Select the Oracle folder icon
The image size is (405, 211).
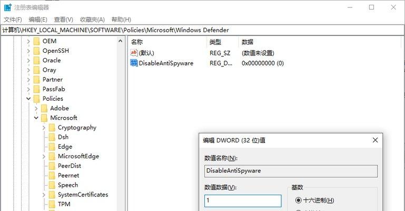click(x=37, y=61)
